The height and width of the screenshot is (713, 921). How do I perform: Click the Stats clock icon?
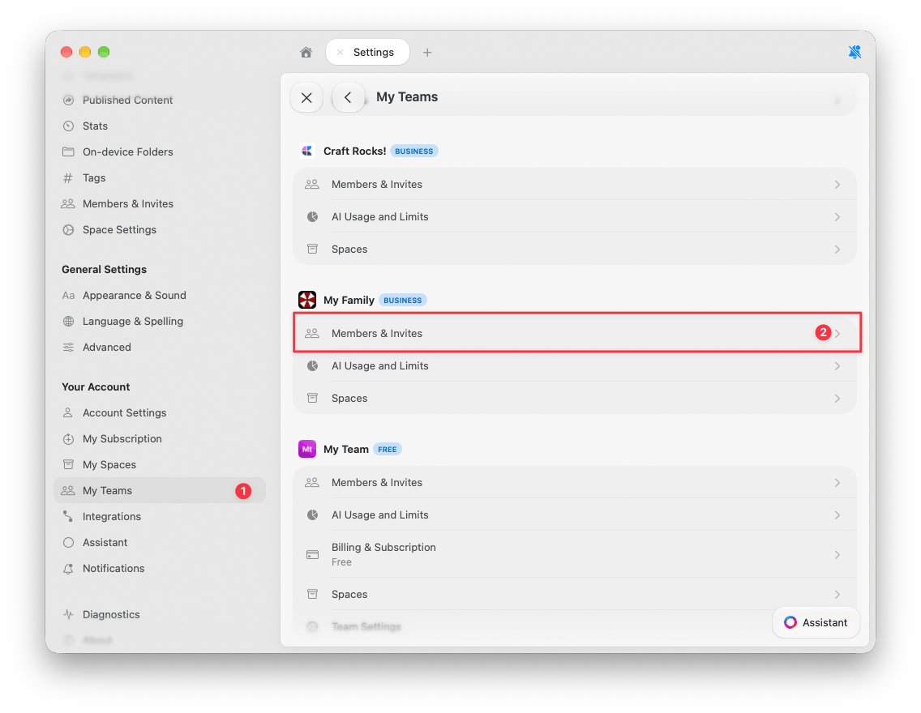pyautogui.click(x=68, y=126)
